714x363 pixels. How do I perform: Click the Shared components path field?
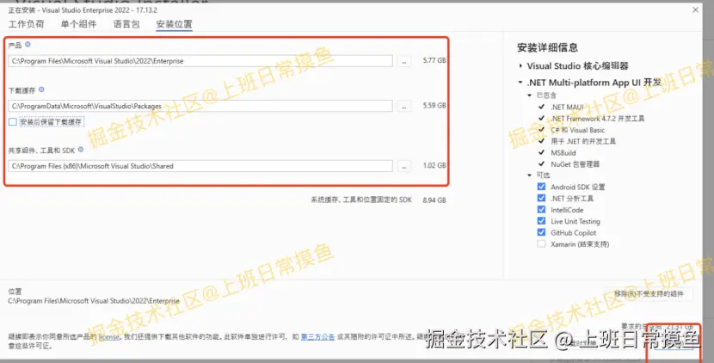point(200,166)
